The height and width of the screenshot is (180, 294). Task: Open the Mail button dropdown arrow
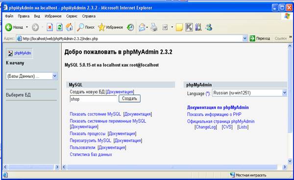(147, 27)
